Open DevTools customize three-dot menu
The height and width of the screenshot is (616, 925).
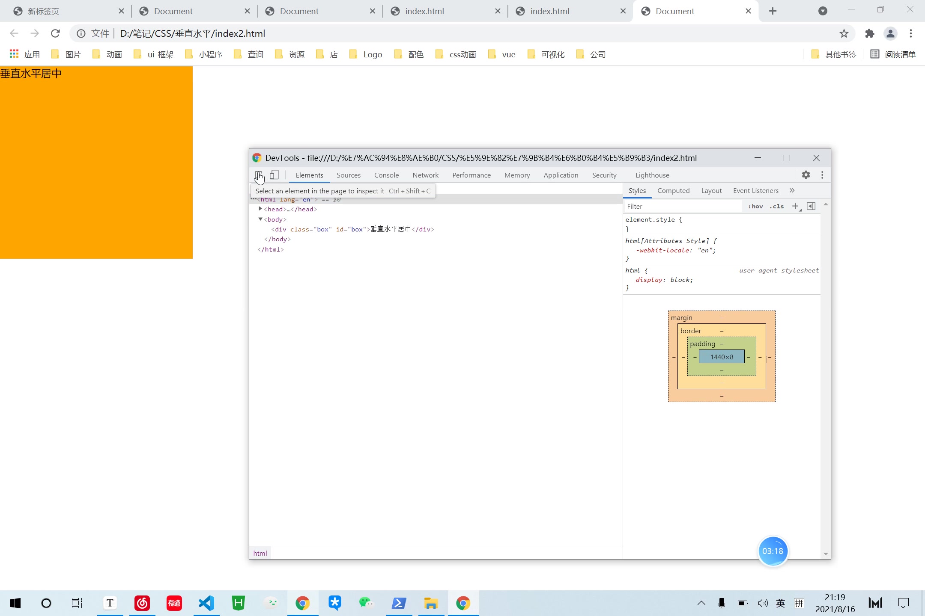tap(822, 175)
